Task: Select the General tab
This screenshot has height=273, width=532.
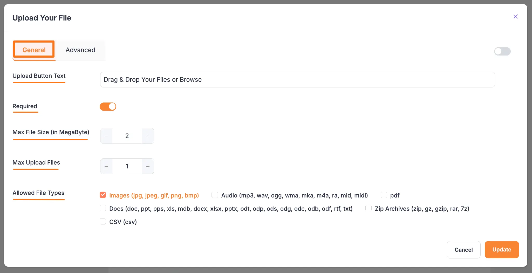Action: point(34,50)
